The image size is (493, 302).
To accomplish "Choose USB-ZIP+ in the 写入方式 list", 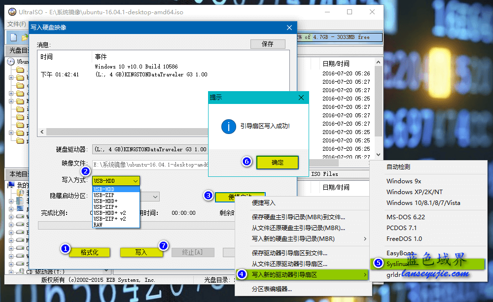I will pos(116,207).
